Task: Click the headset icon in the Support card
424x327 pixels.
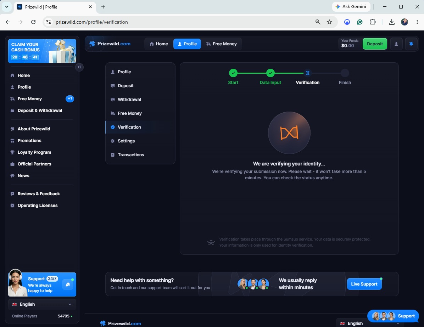Action: 68,284
